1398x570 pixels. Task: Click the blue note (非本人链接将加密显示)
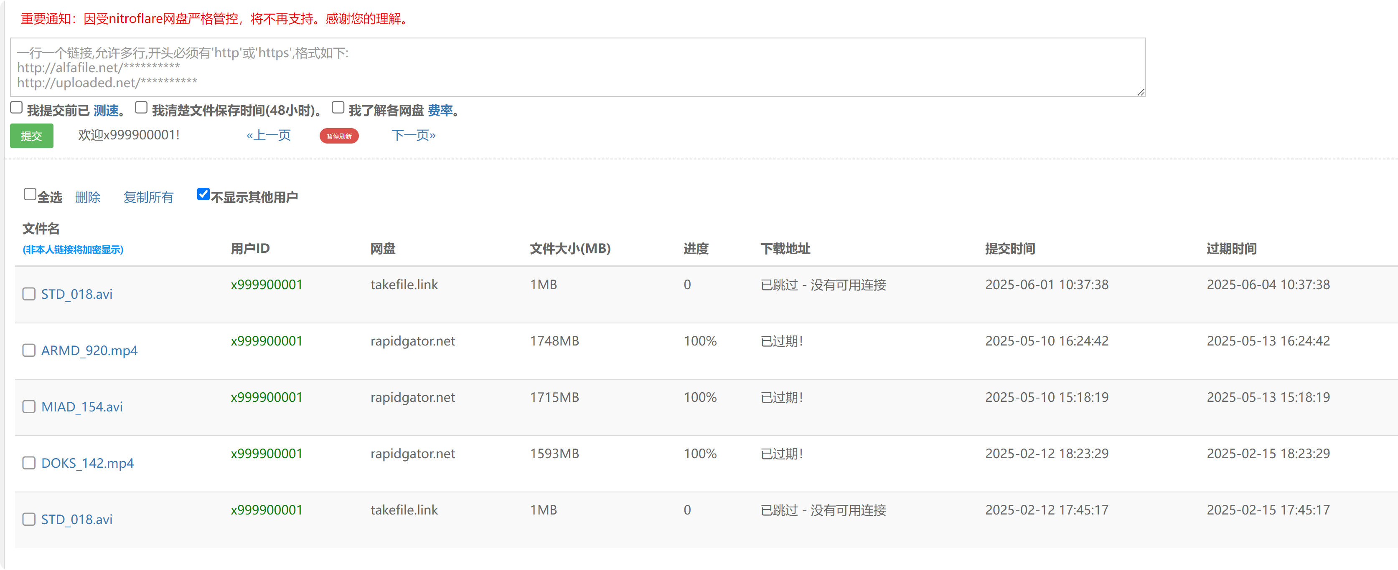73,250
